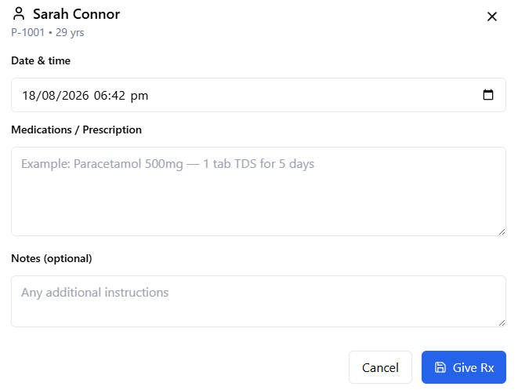Click the Medications / Prescription label
The image size is (518, 390).
pos(76,129)
